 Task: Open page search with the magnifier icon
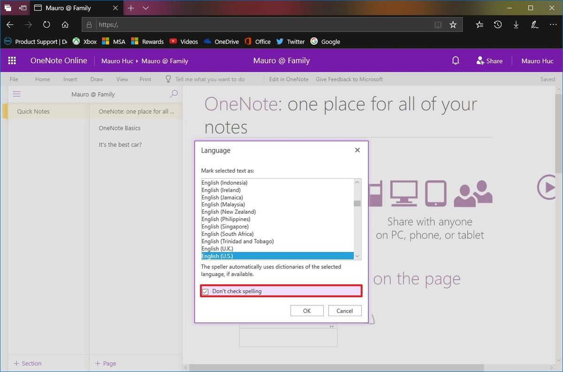tap(174, 94)
